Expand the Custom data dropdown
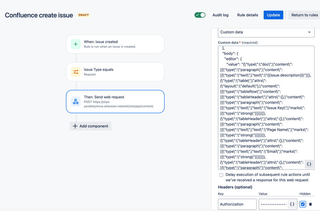 pos(266,32)
